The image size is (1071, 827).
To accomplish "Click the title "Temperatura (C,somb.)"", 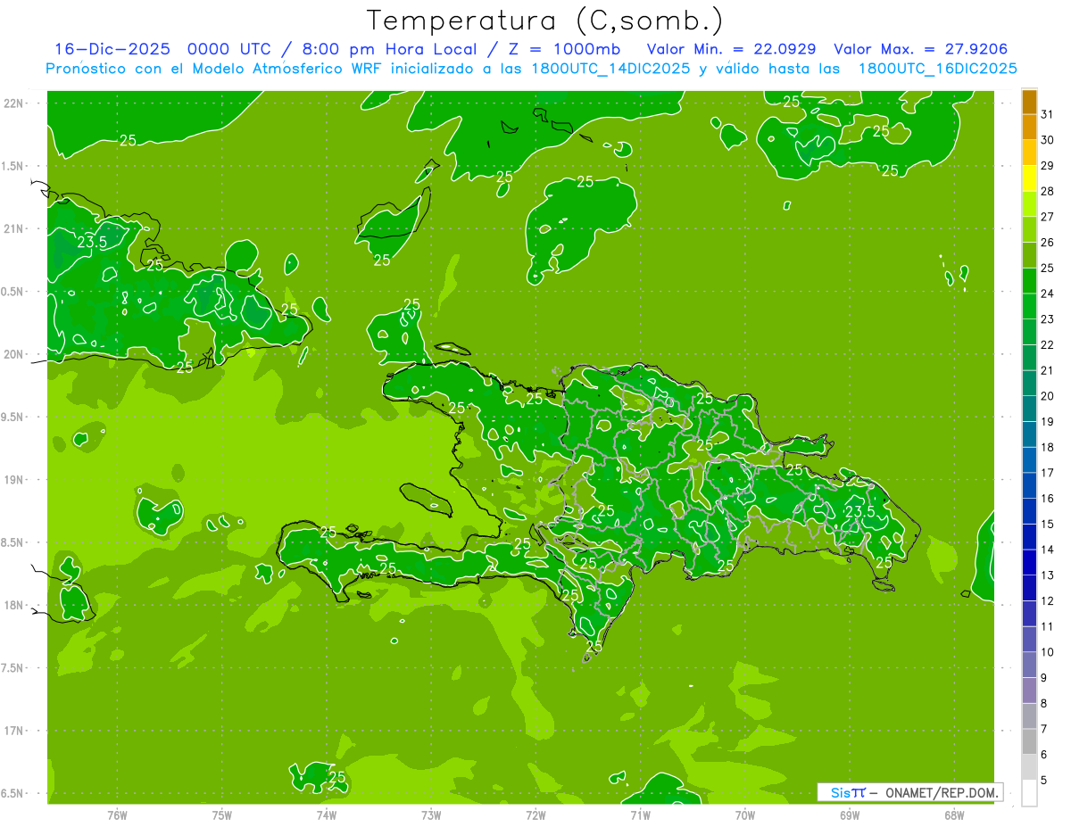I will tap(545, 21).
